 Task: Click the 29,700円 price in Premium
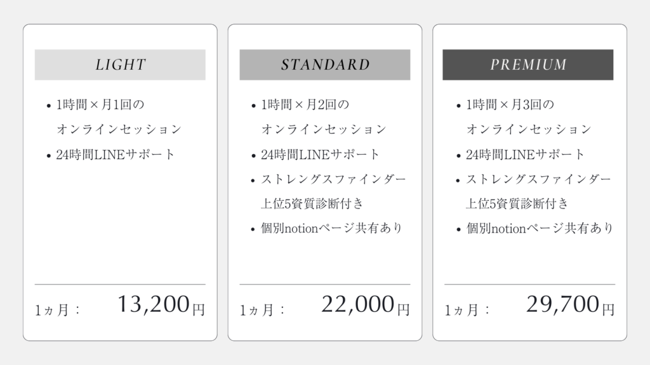[570, 305]
